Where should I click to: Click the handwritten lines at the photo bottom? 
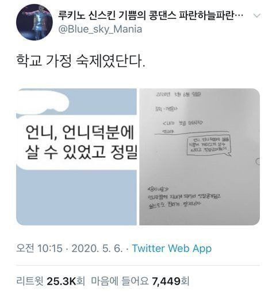tap(184, 198)
